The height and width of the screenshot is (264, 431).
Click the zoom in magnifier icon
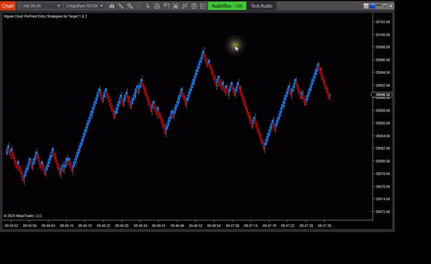coord(130,6)
